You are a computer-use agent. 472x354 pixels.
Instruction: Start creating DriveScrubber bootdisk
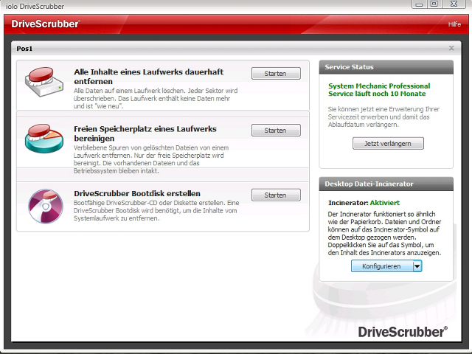pos(276,195)
